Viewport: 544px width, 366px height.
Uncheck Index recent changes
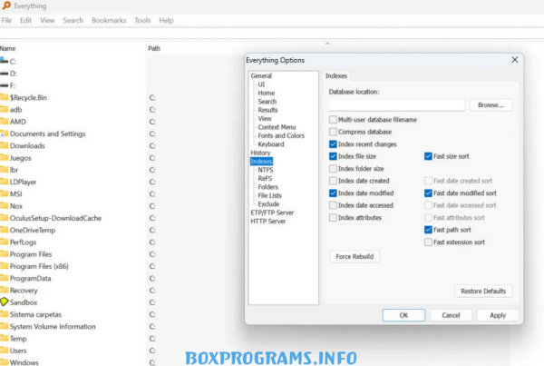[333, 143]
